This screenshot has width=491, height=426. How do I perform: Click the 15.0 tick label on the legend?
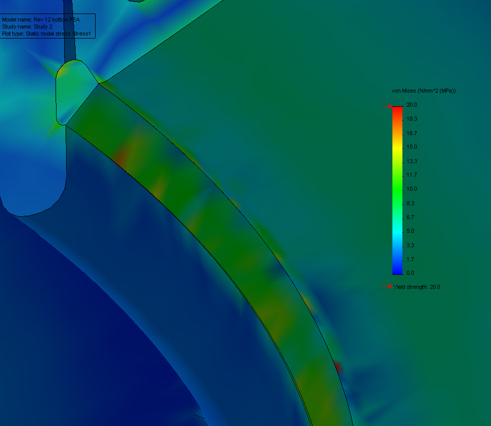[x=411, y=147]
